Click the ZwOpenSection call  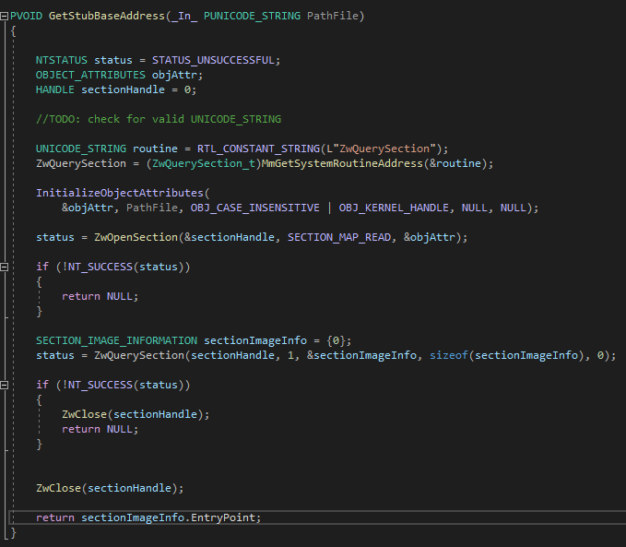[136, 238]
